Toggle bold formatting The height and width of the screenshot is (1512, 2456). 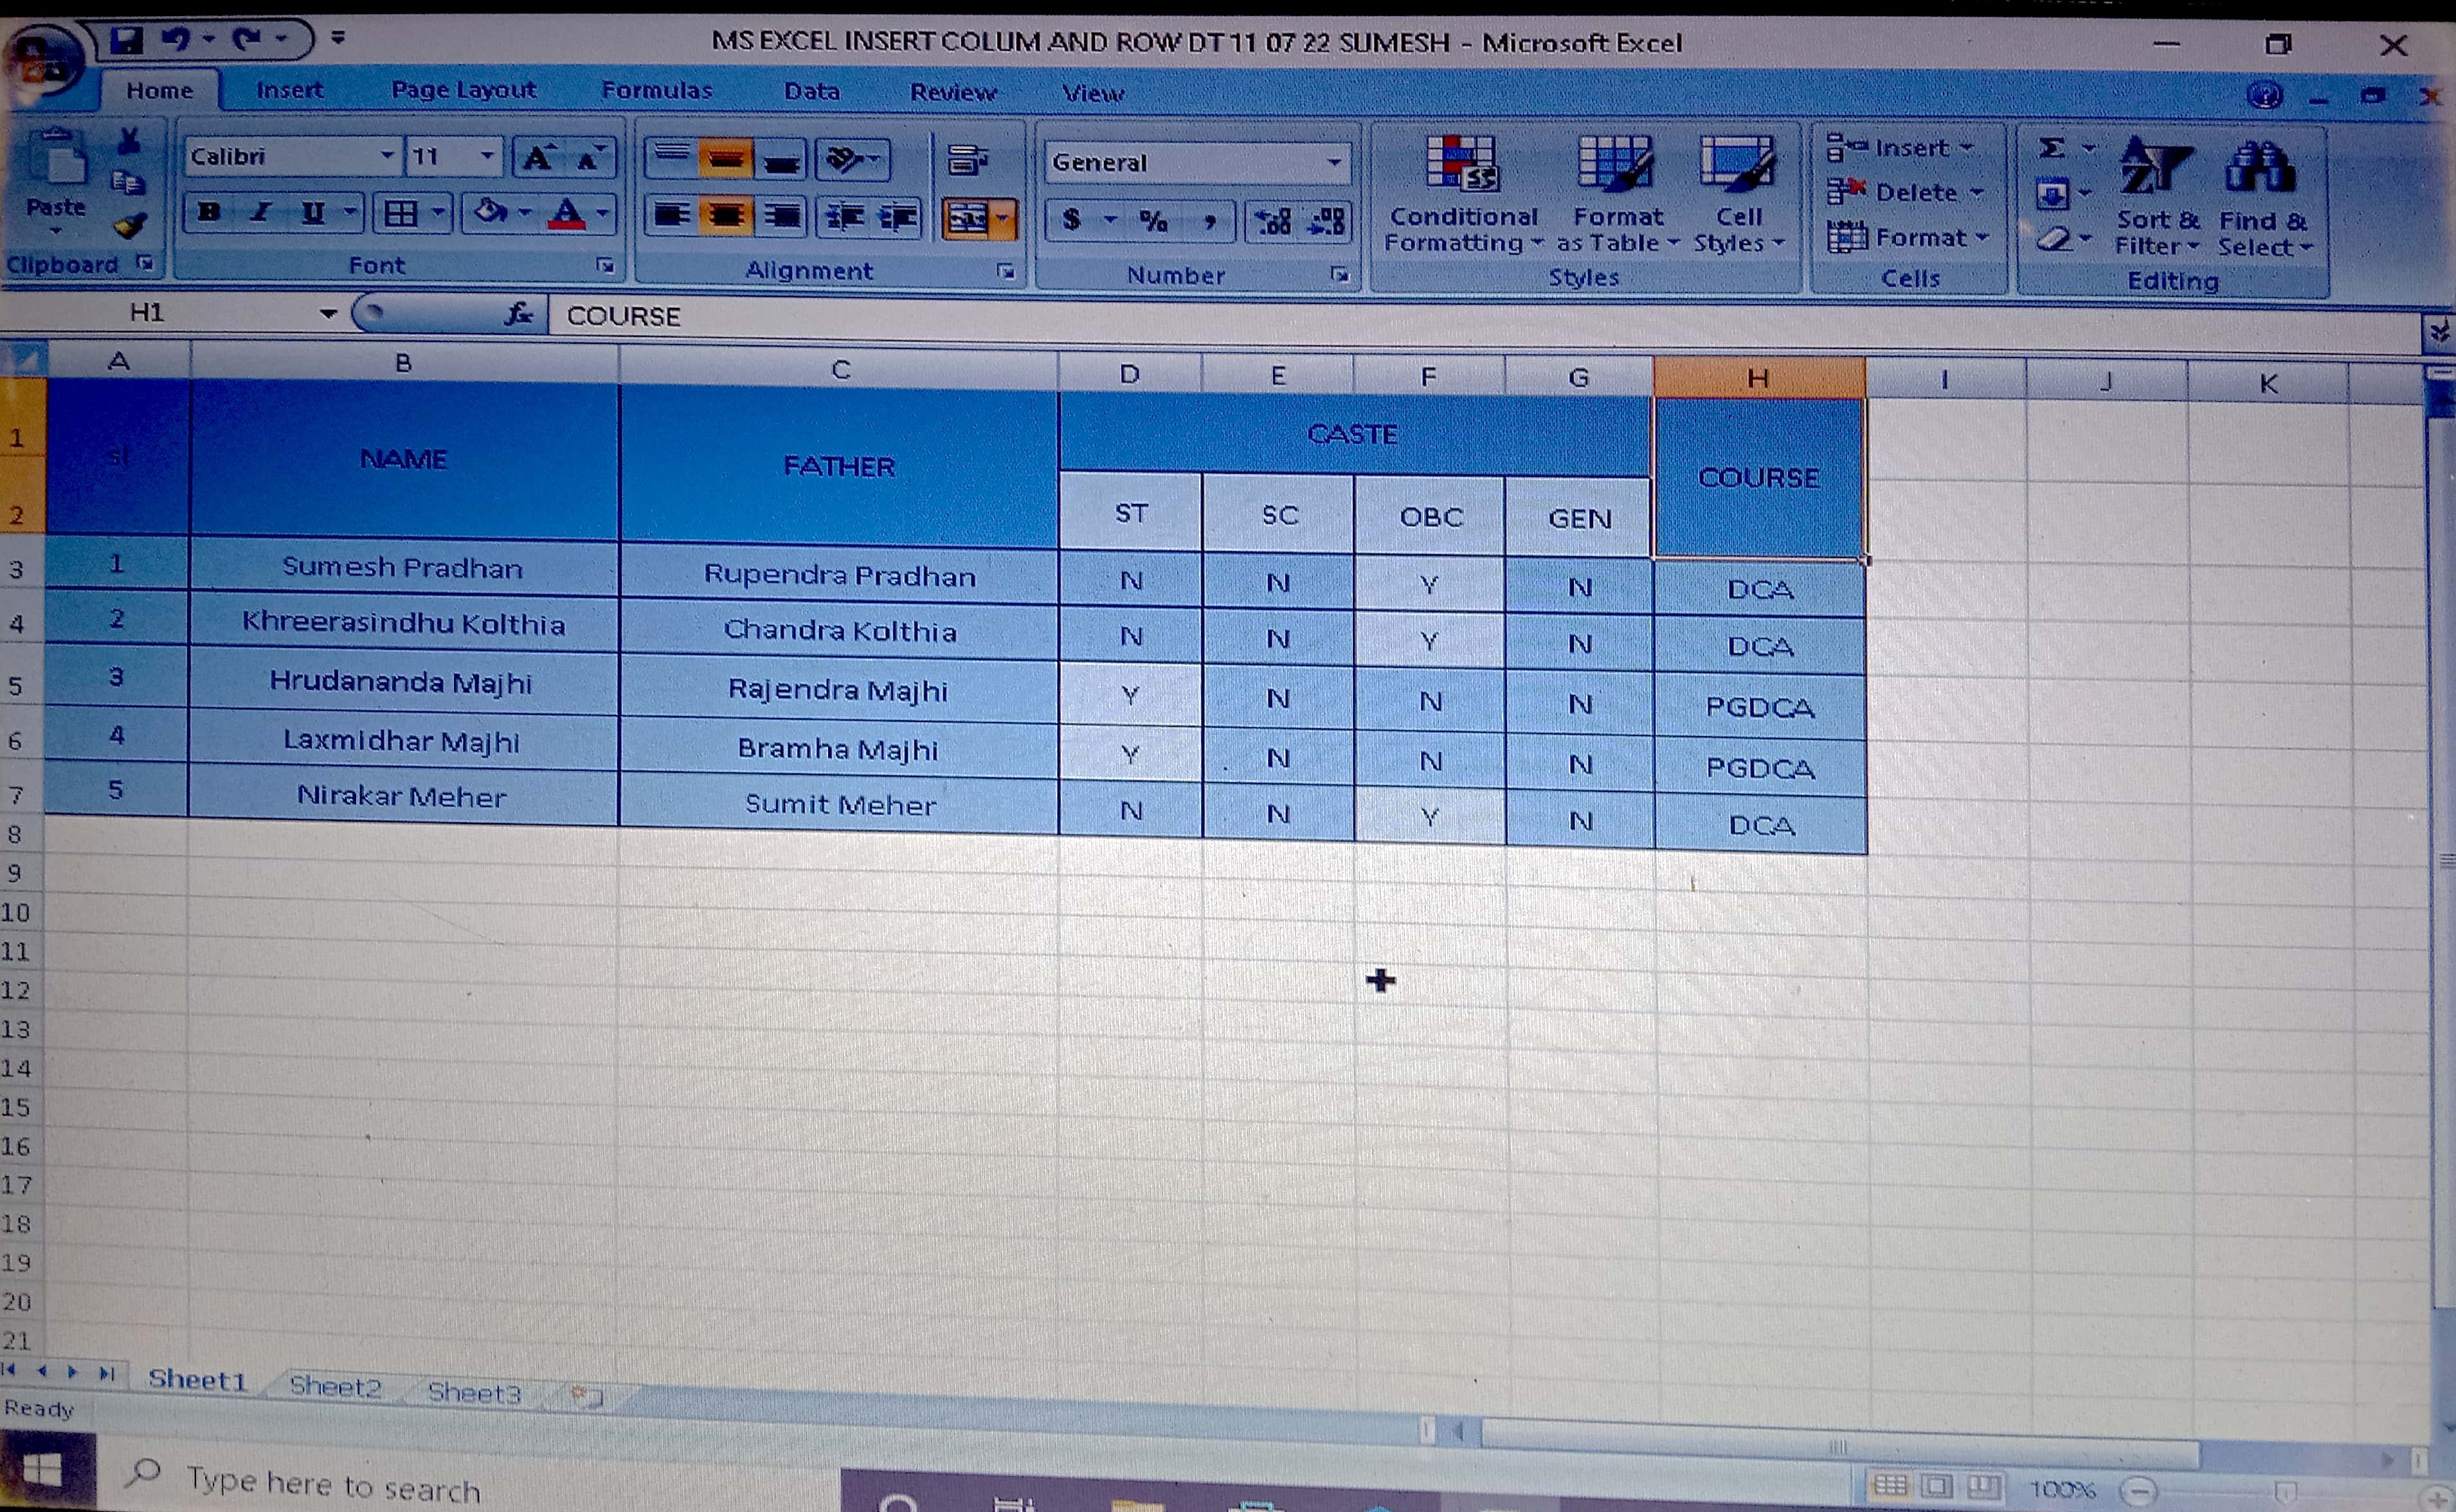[209, 212]
